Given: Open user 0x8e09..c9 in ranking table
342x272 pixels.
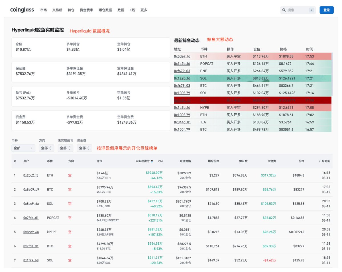Looking at the screenshot, I should tap(31, 189).
